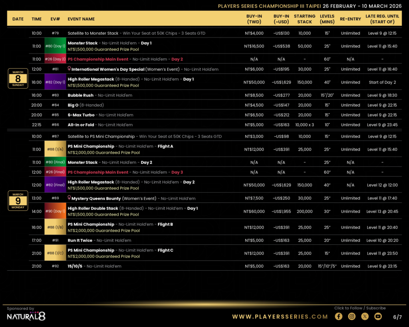This screenshot has width=409, height=327.
Task: Open the X (Twitter) icon
Action: pyautogui.click(x=365, y=317)
